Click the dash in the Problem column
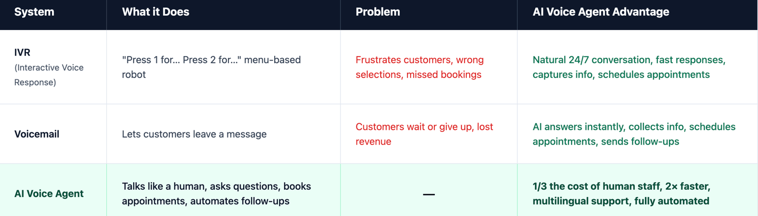The image size is (758, 216). [429, 194]
